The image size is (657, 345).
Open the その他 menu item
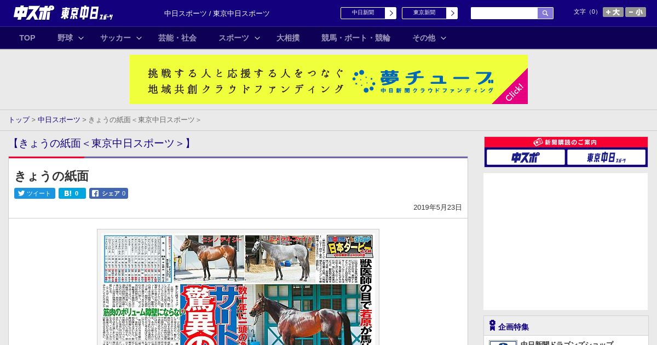tap(424, 38)
